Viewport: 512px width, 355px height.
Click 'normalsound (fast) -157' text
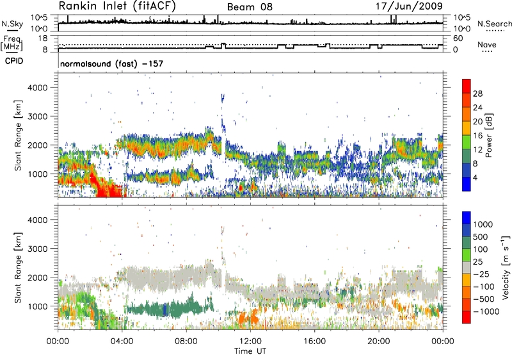tap(111, 63)
